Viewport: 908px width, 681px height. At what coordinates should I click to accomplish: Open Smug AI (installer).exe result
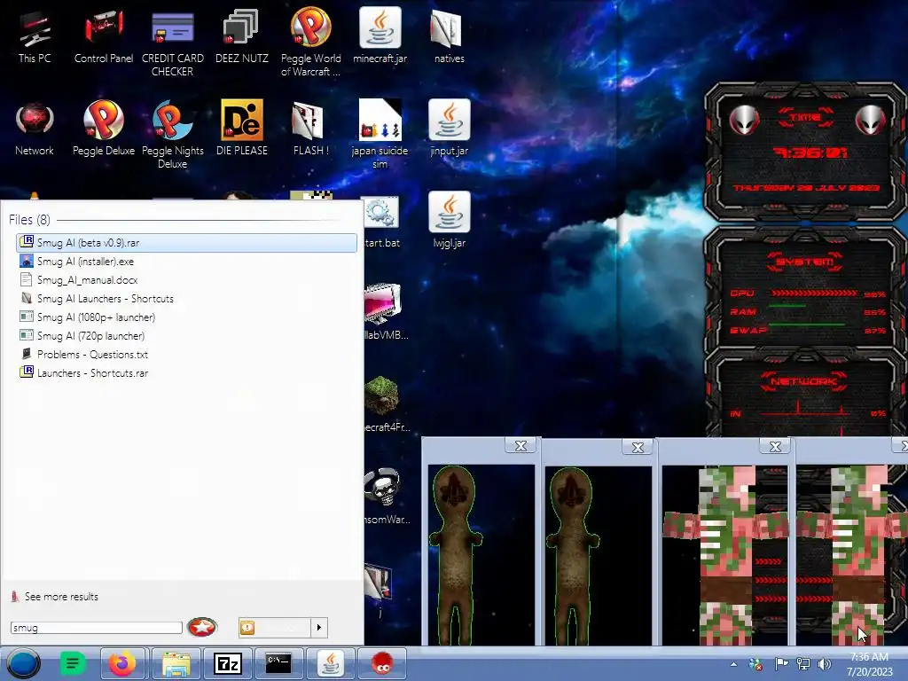point(186,262)
